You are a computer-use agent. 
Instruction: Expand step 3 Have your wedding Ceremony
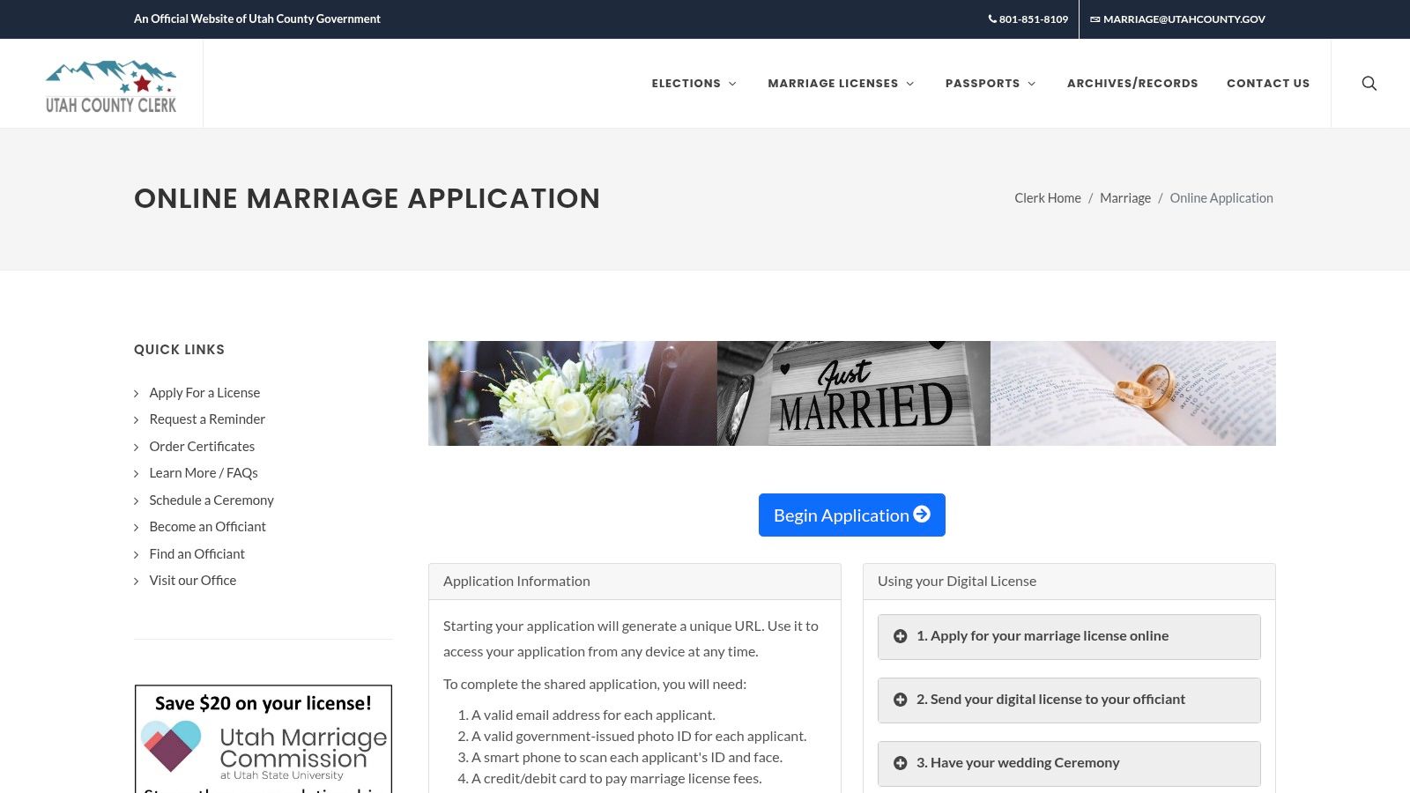coord(1069,763)
